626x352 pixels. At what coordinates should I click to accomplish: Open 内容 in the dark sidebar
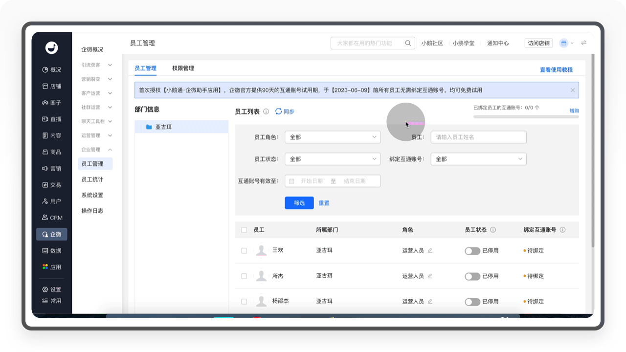(51, 136)
